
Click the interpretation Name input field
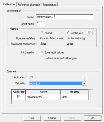64,17
